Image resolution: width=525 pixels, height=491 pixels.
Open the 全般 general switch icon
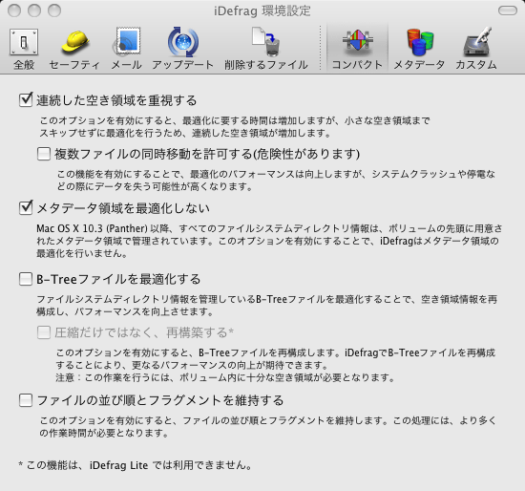click(x=24, y=42)
